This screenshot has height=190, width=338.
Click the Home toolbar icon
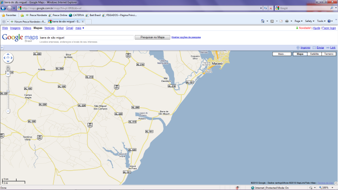(x=262, y=21)
